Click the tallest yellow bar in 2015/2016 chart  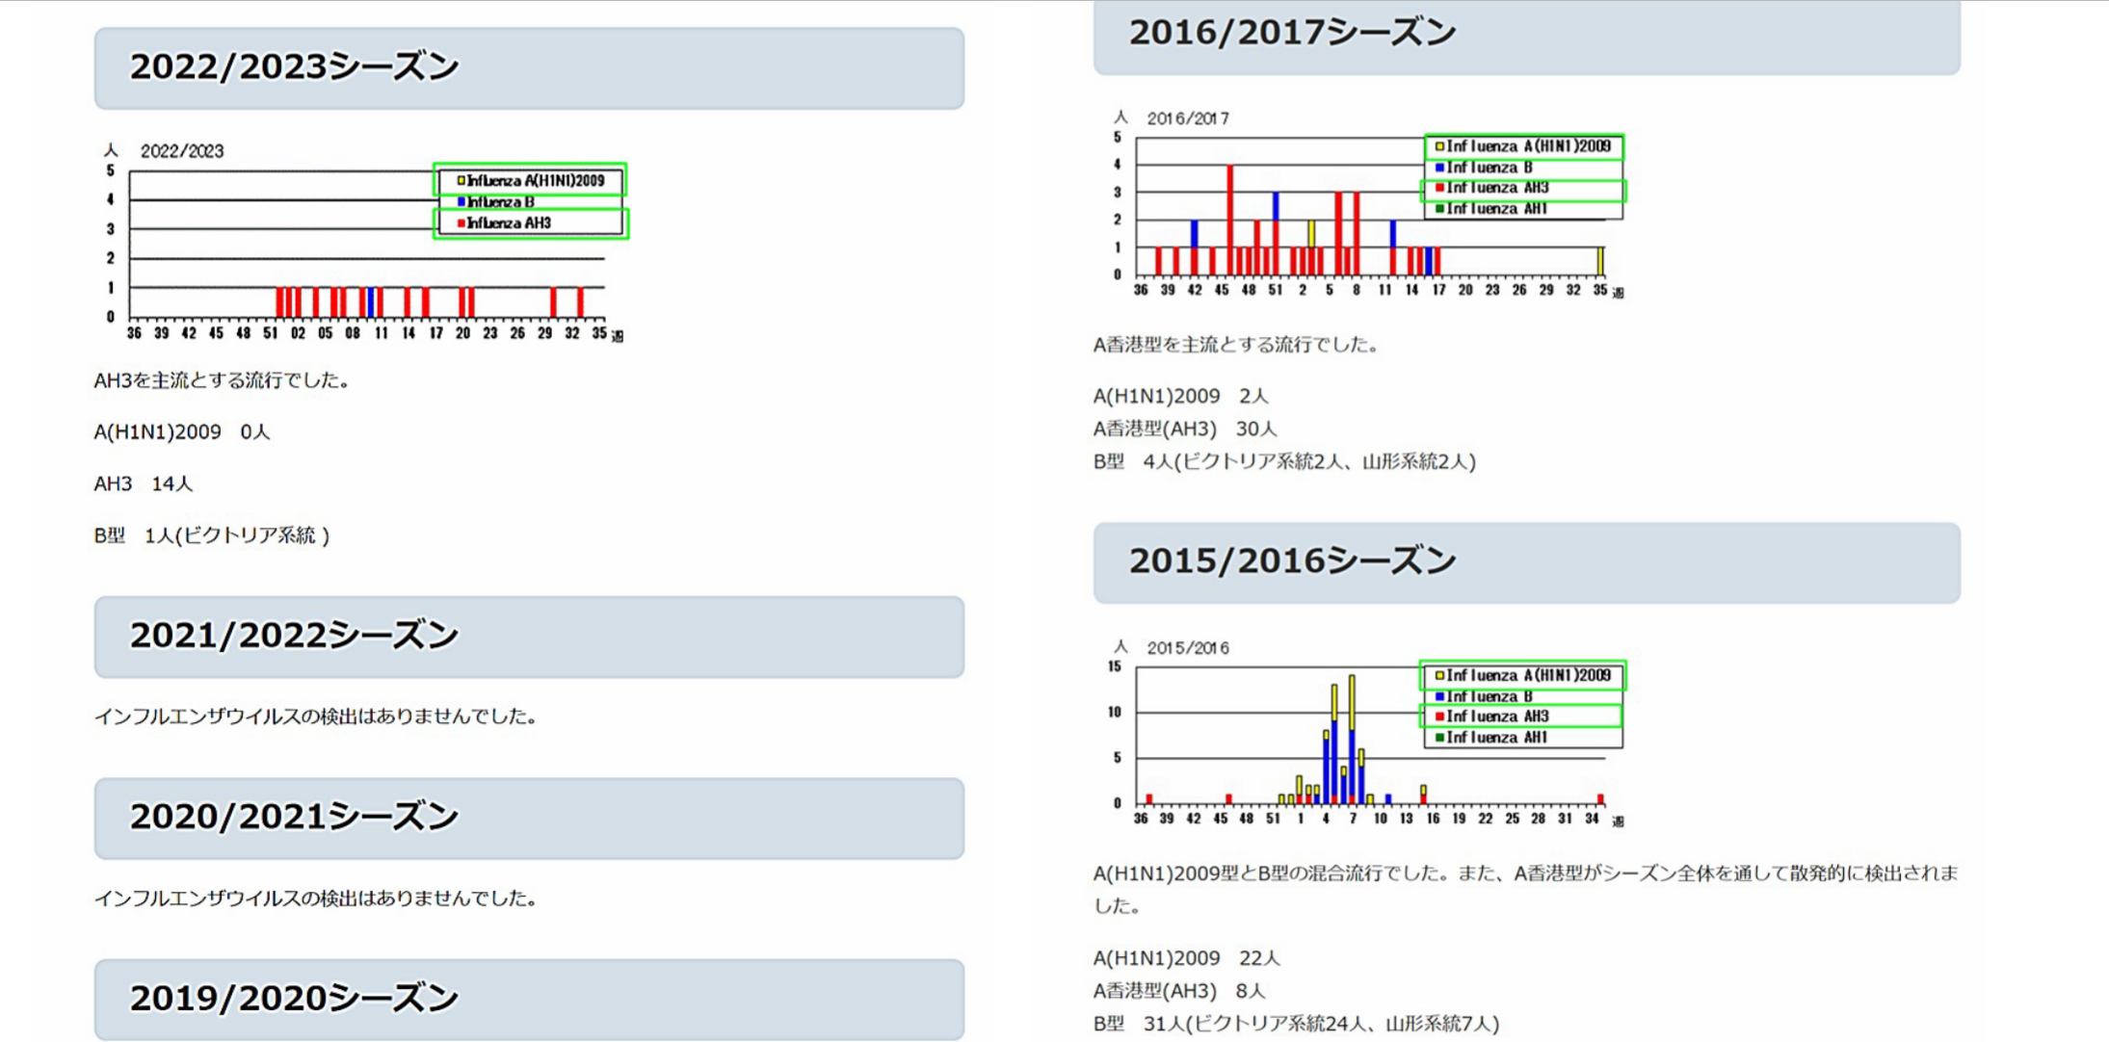[x=1352, y=701]
